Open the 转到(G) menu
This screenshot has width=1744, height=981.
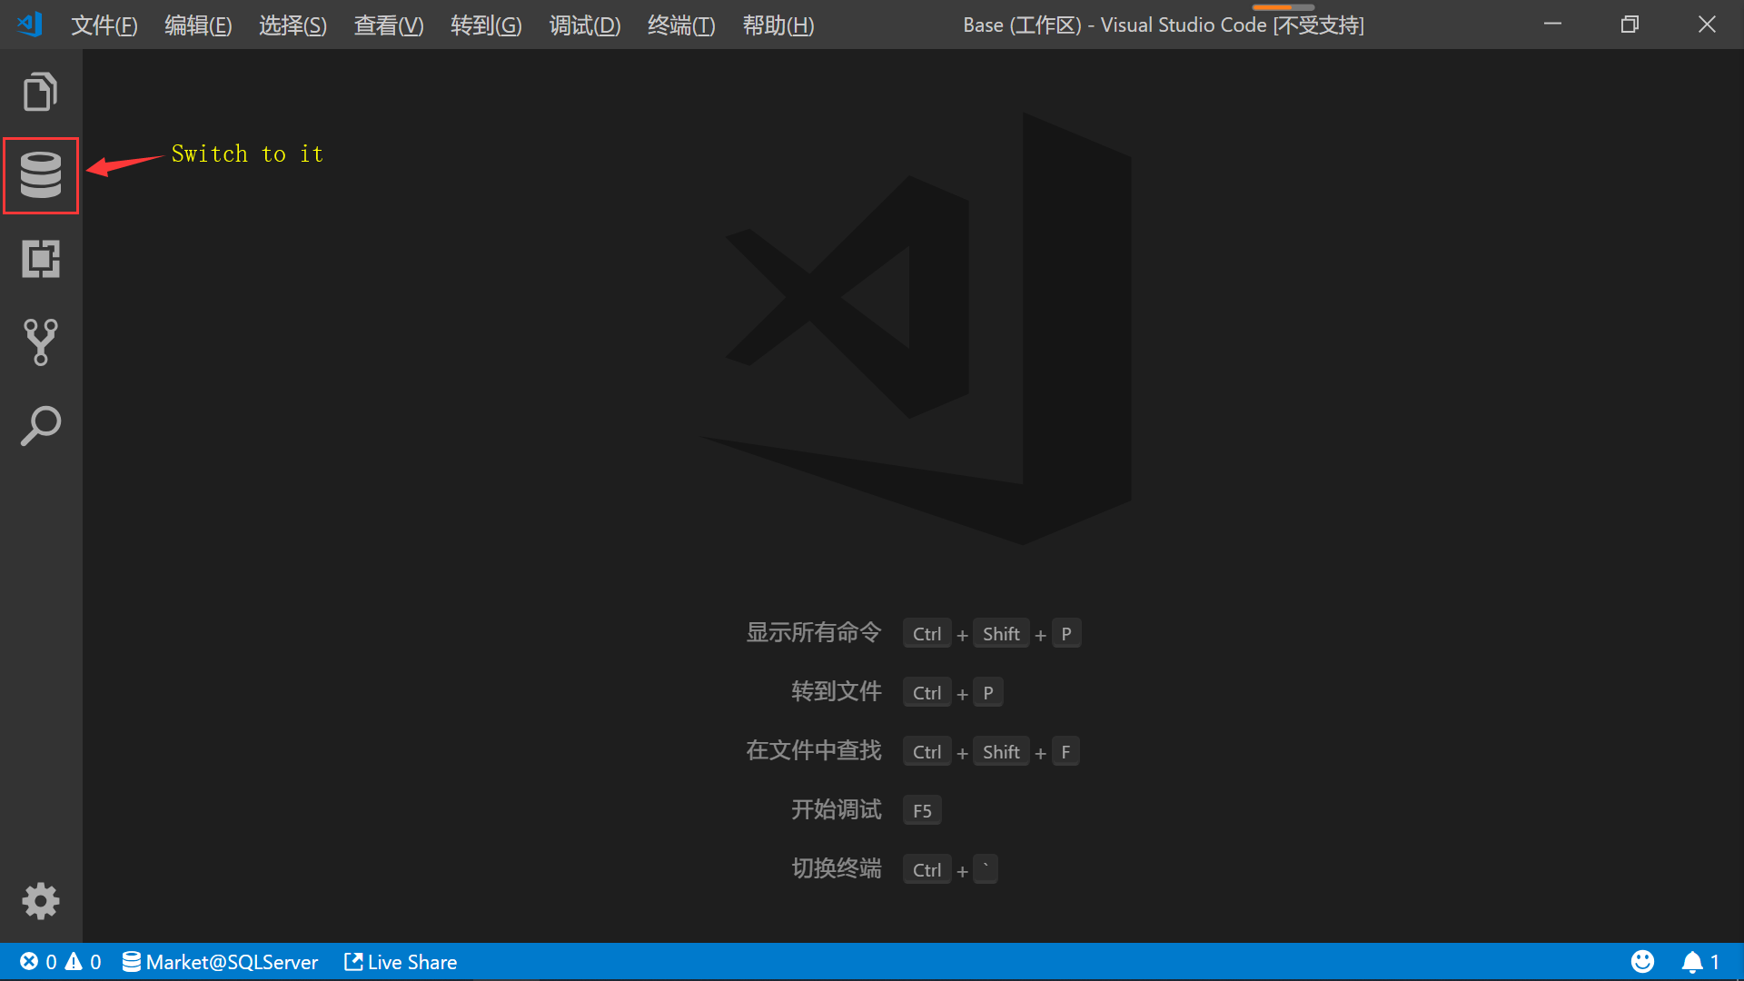[486, 25]
